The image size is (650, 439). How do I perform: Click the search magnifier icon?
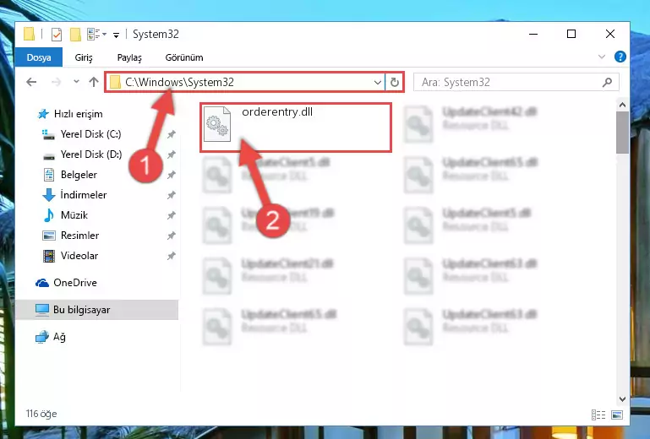(x=607, y=82)
